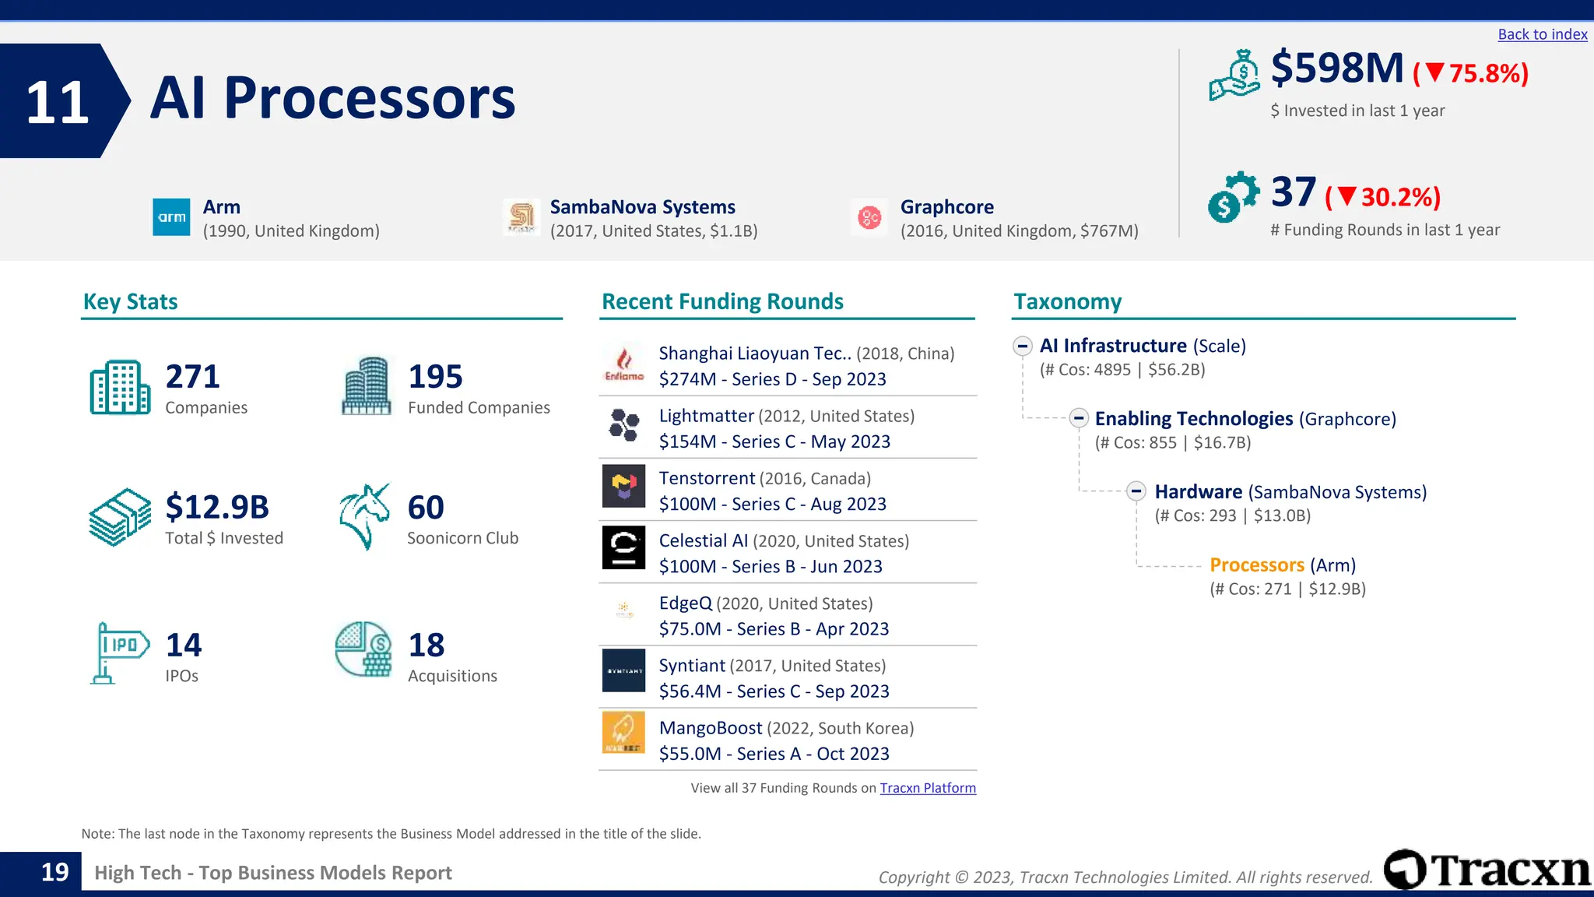Click the Celestial AI logo
1594x897 pixels.
tap(624, 547)
